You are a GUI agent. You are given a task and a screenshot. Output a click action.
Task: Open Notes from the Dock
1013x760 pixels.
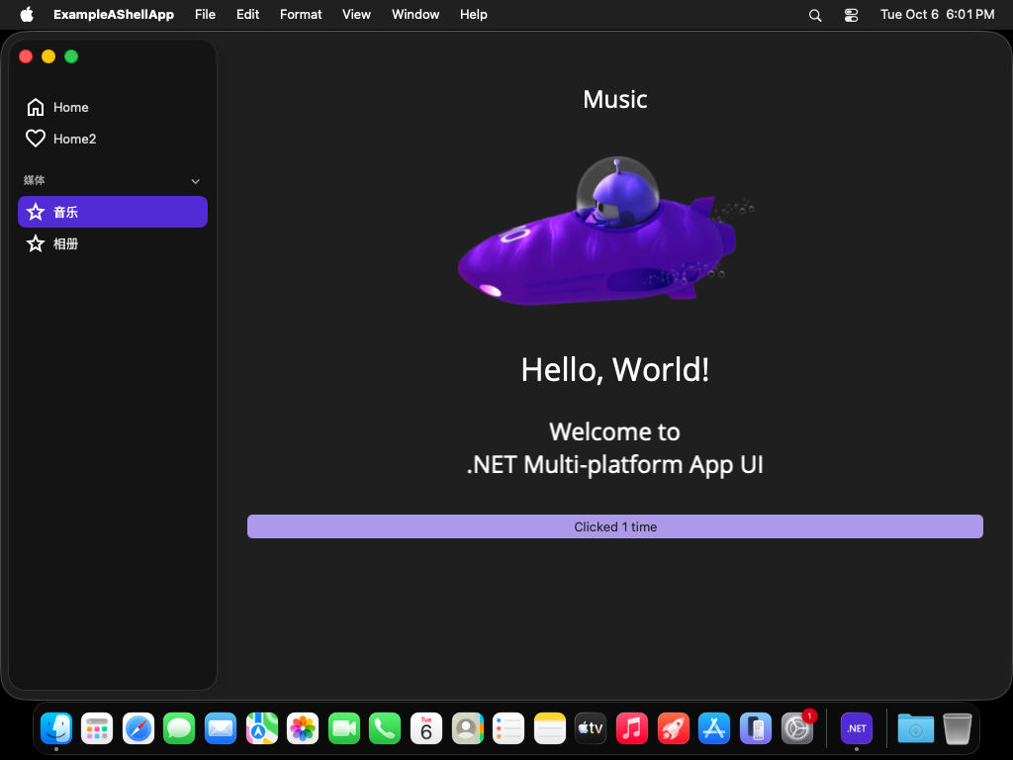click(x=550, y=728)
